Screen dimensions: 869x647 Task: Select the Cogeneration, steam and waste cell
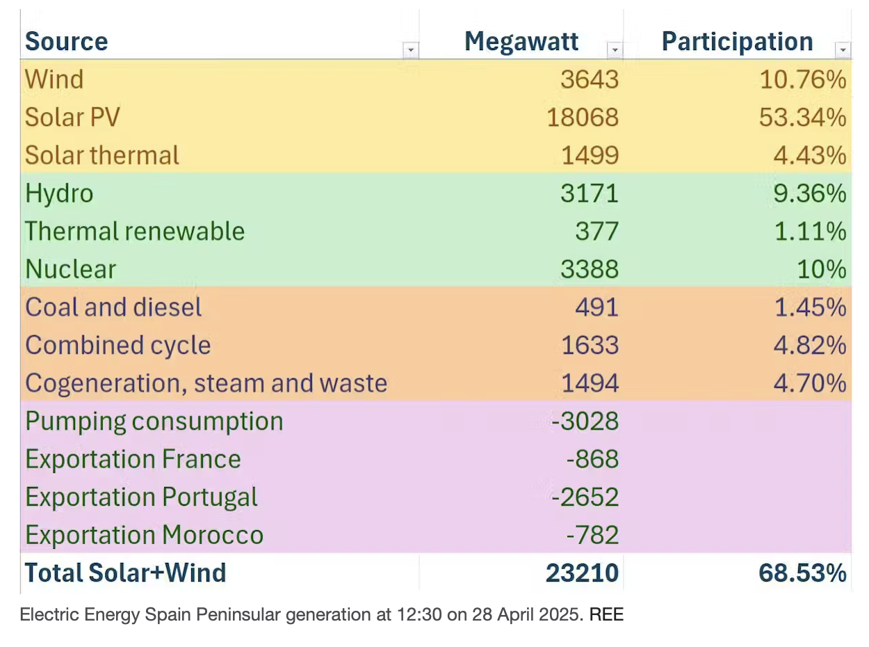tap(206, 383)
